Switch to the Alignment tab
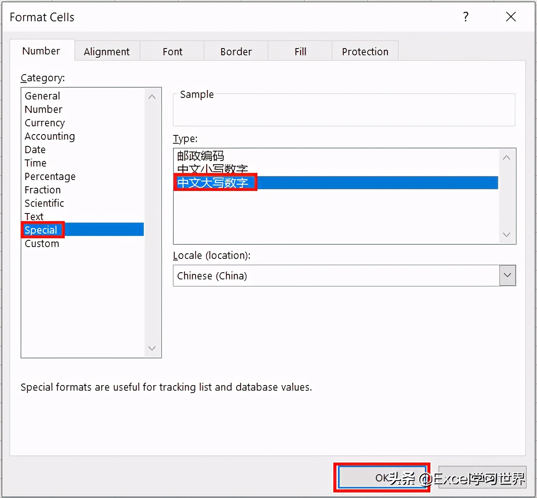Image resolution: width=537 pixels, height=498 pixels. click(107, 51)
